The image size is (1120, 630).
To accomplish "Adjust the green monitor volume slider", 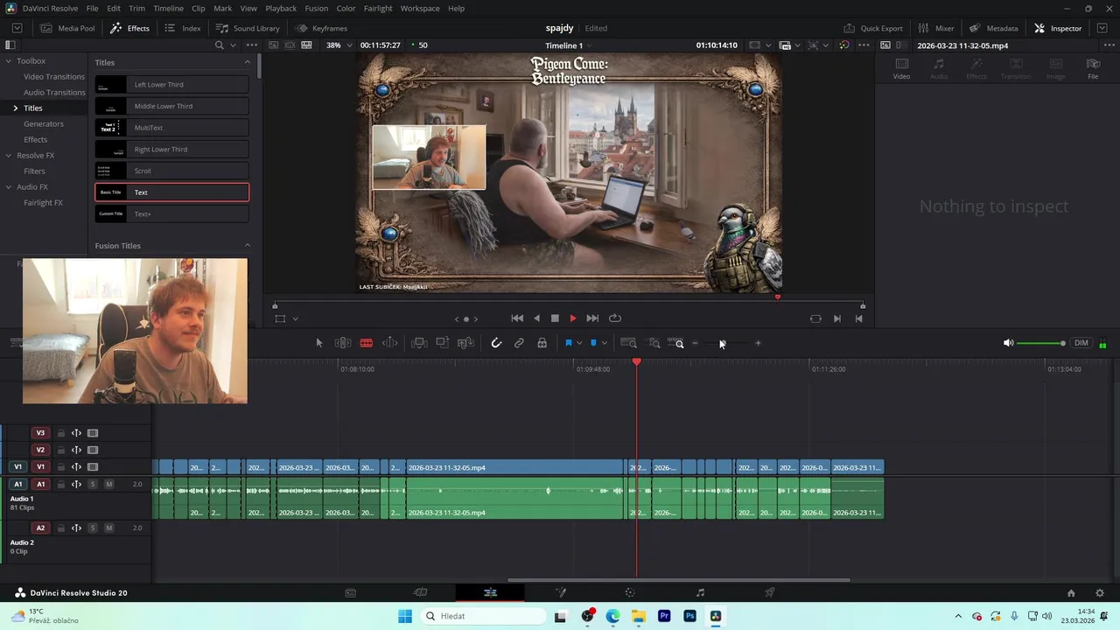I will [x=1041, y=343].
